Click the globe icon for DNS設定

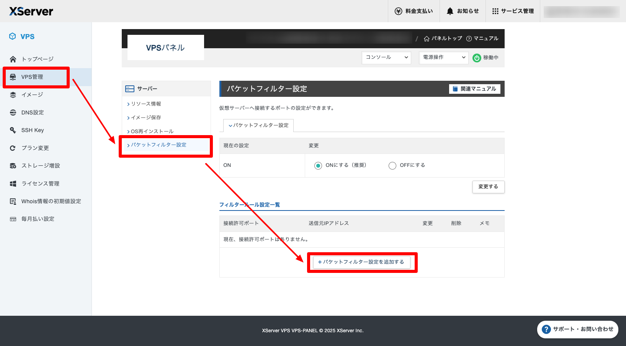(13, 113)
